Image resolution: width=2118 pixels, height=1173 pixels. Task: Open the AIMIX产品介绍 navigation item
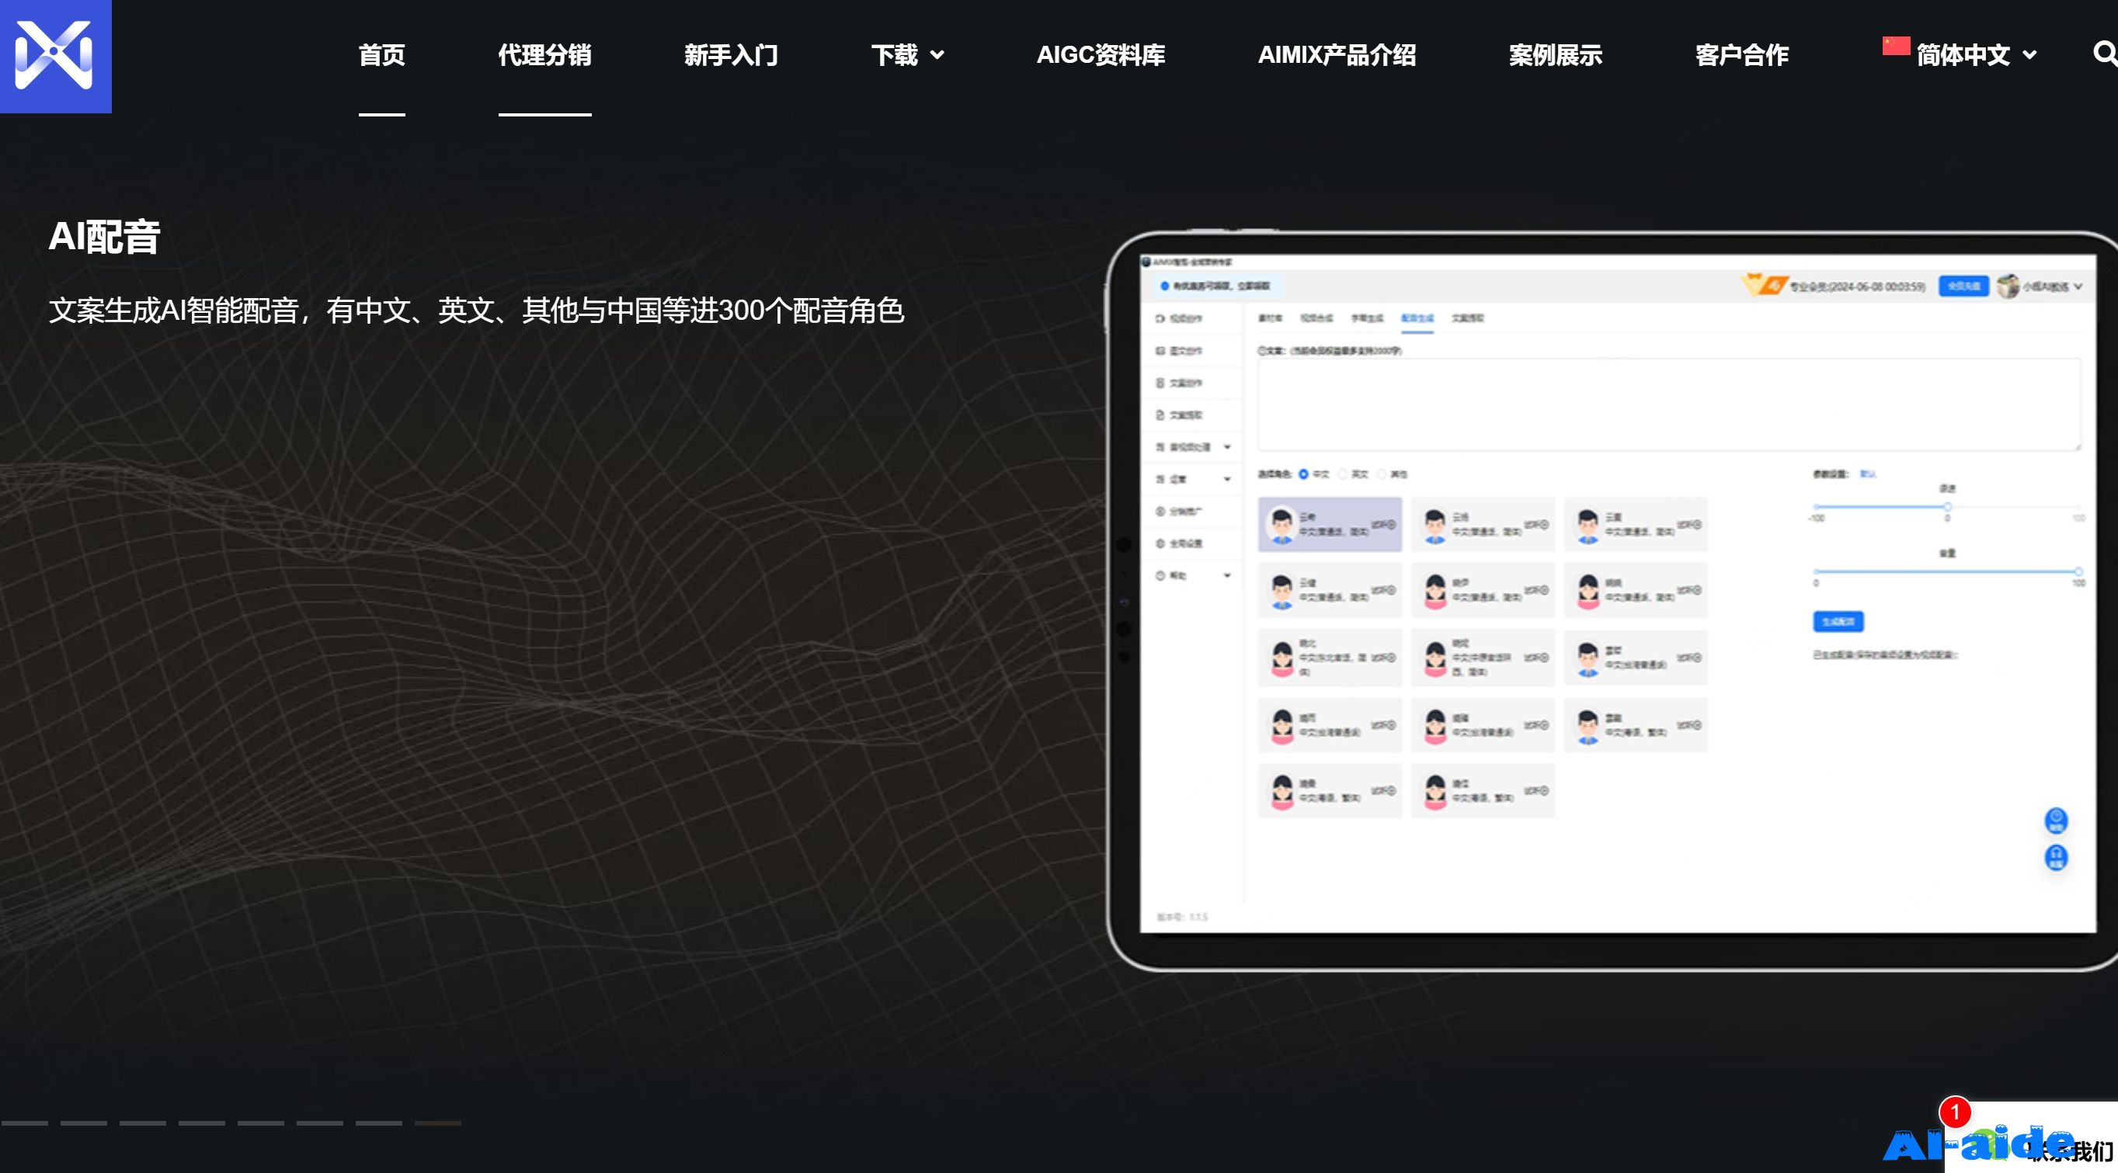pyautogui.click(x=1336, y=55)
